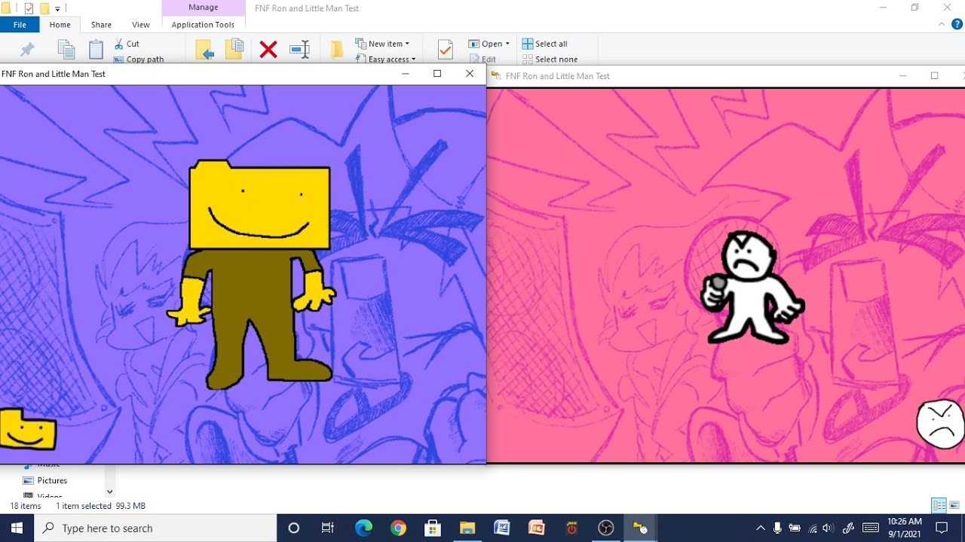Open File Explorer from taskbar

pos(467,528)
